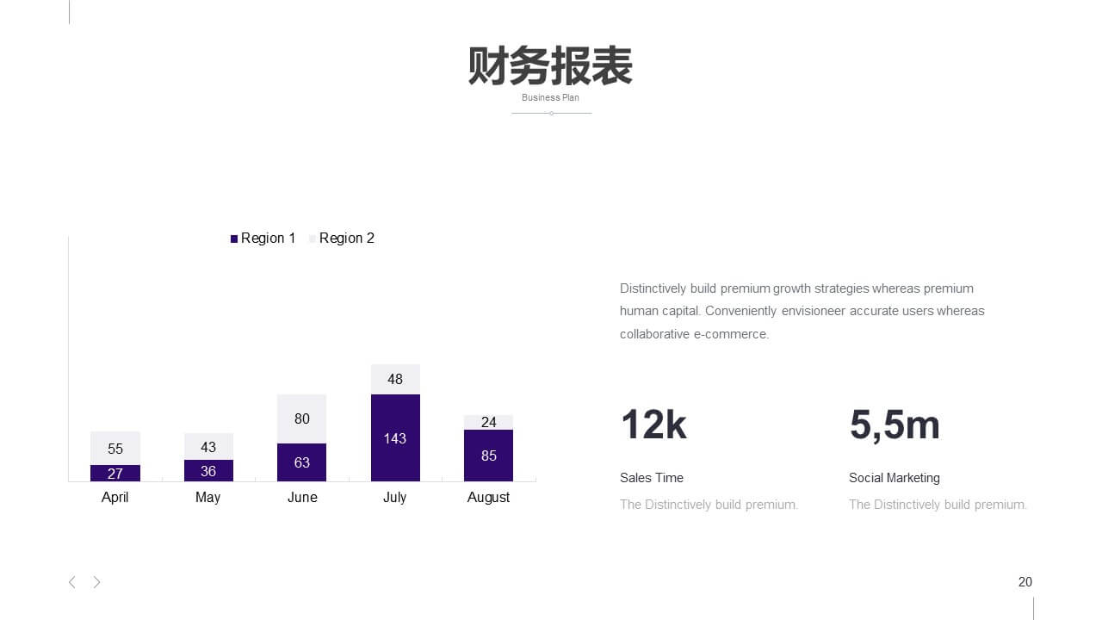Screen dimensions: 1102x620
Task: Click the page number 20
Action: (x=1025, y=582)
